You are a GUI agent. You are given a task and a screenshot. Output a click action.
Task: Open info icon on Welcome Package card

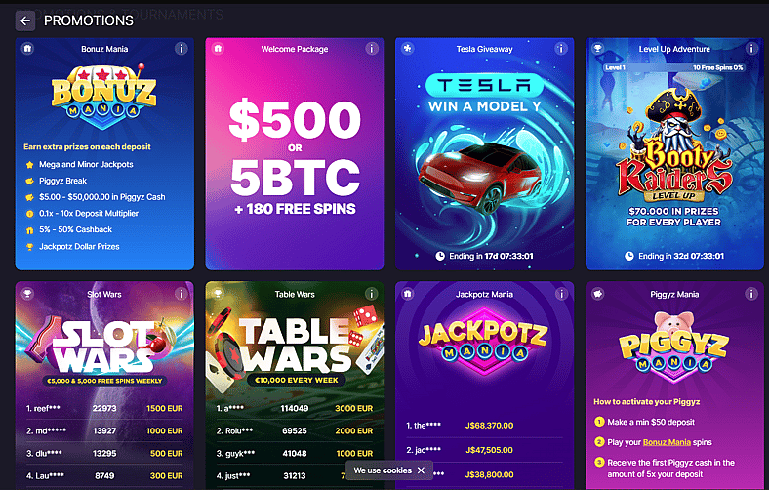click(x=371, y=49)
